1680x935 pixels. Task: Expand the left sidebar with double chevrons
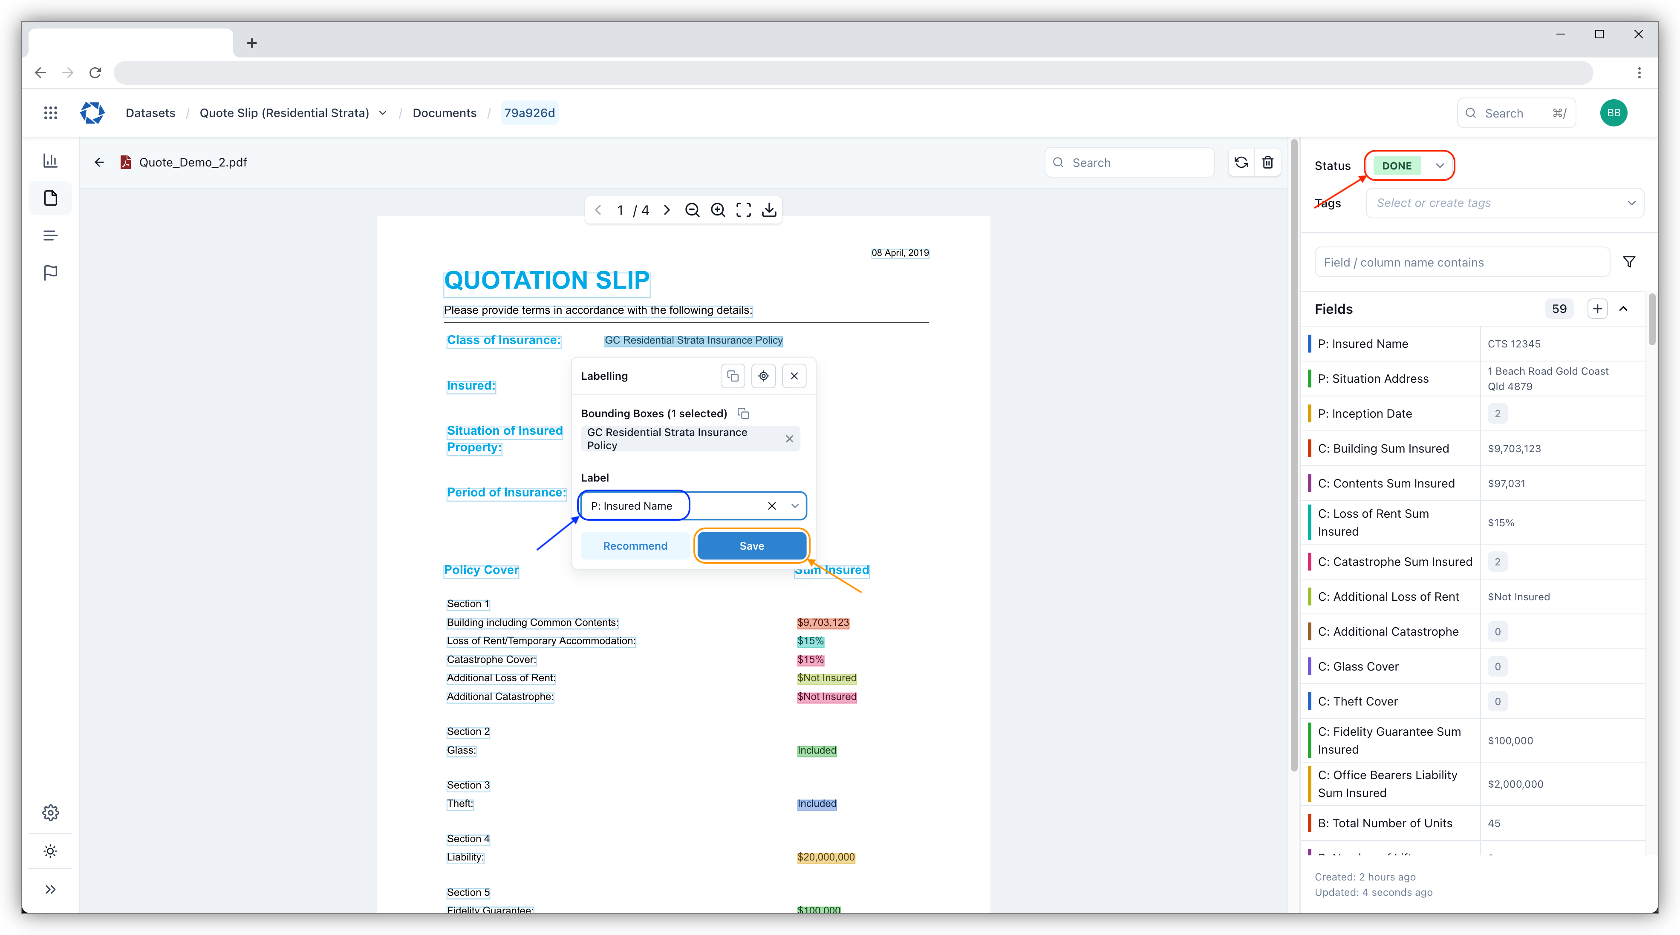[50, 889]
